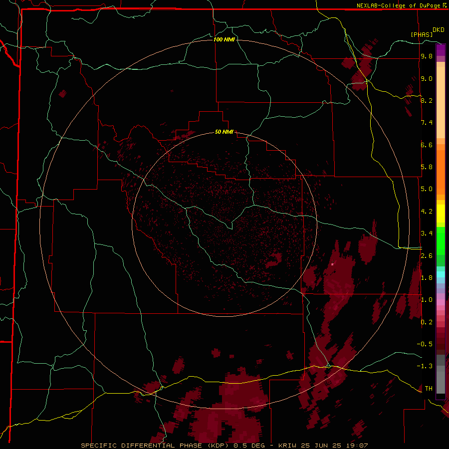Click the 50 NMI range ring label
Viewport: 449px width, 449px height.
224,132
